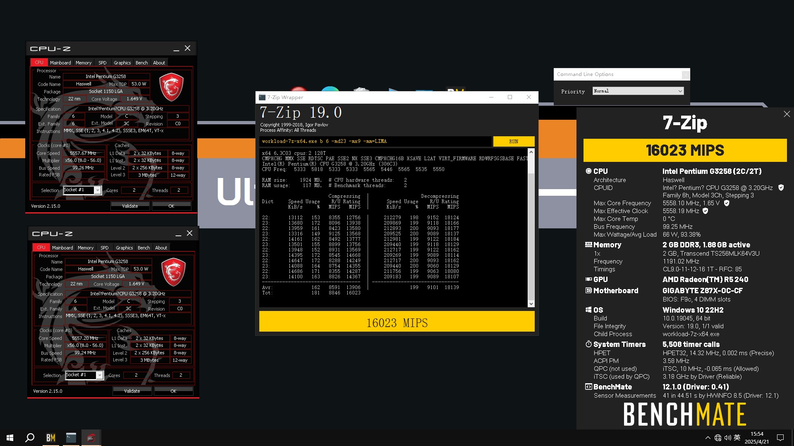Maximize the 7-Zip Wrapper window
The height and width of the screenshot is (446, 794).
[x=509, y=97]
